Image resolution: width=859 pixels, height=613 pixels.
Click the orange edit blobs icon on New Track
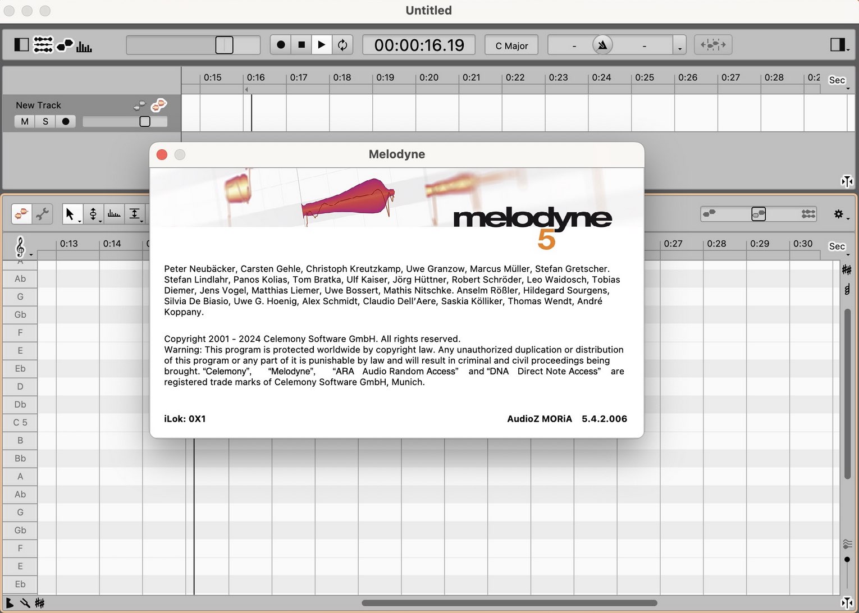tap(159, 104)
